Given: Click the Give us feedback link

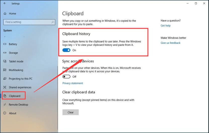Looking at the screenshot, I should click(x=170, y=43).
